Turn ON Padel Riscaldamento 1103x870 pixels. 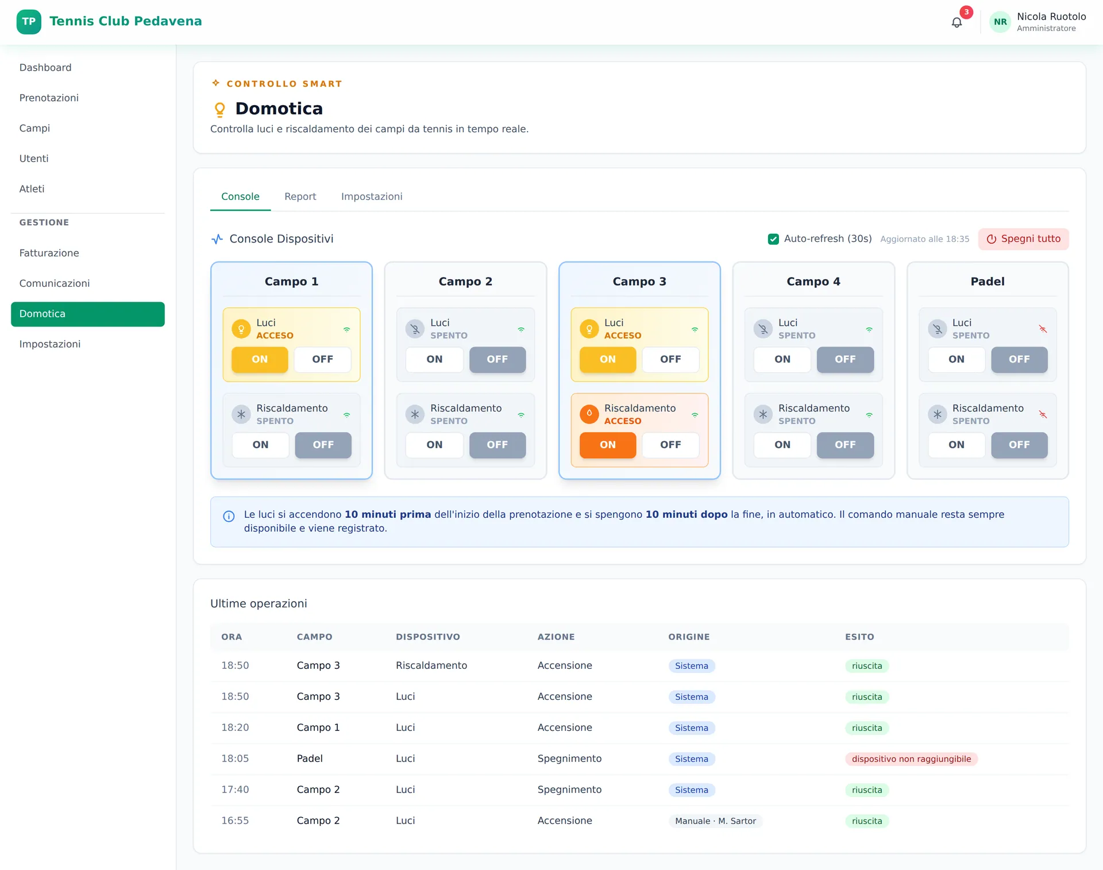tap(957, 445)
